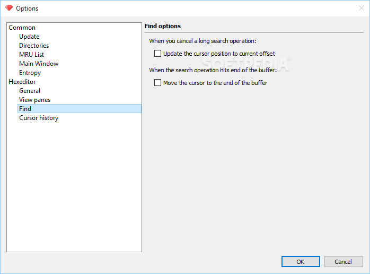Click the Move the cursor label text
This screenshot has height=274, width=370.
point(215,83)
